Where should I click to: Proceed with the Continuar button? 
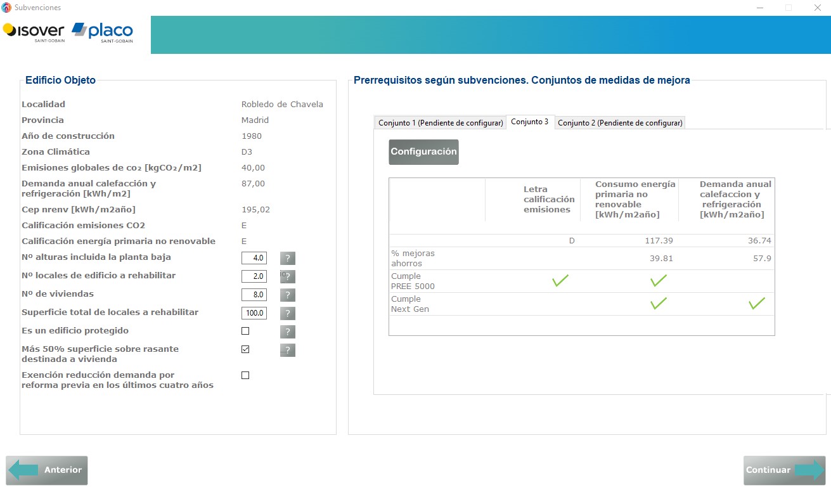tap(784, 470)
